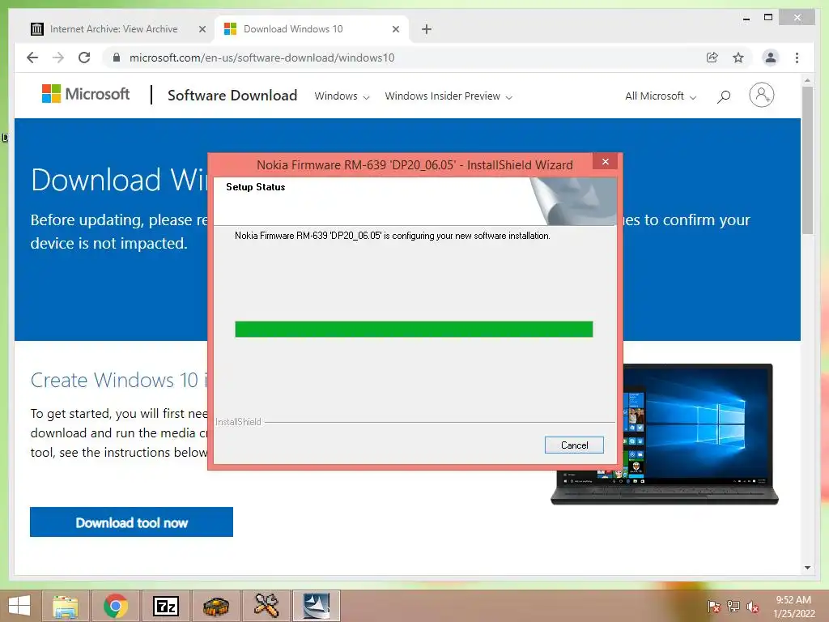The image size is (829, 622).
Task: Expand the Windows menu dropdown
Action: tap(342, 96)
